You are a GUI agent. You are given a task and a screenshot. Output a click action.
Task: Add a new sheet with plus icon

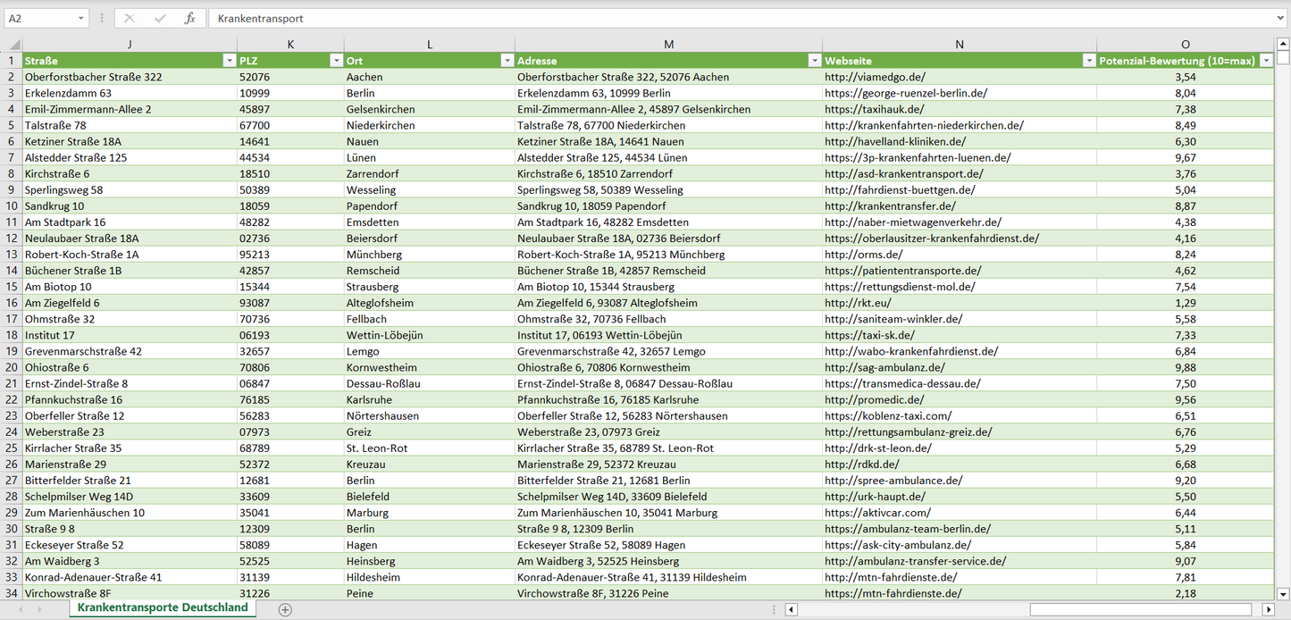click(x=285, y=609)
